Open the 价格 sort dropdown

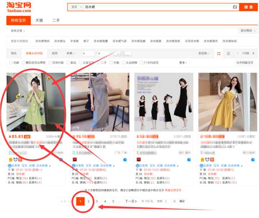[x=71, y=53]
